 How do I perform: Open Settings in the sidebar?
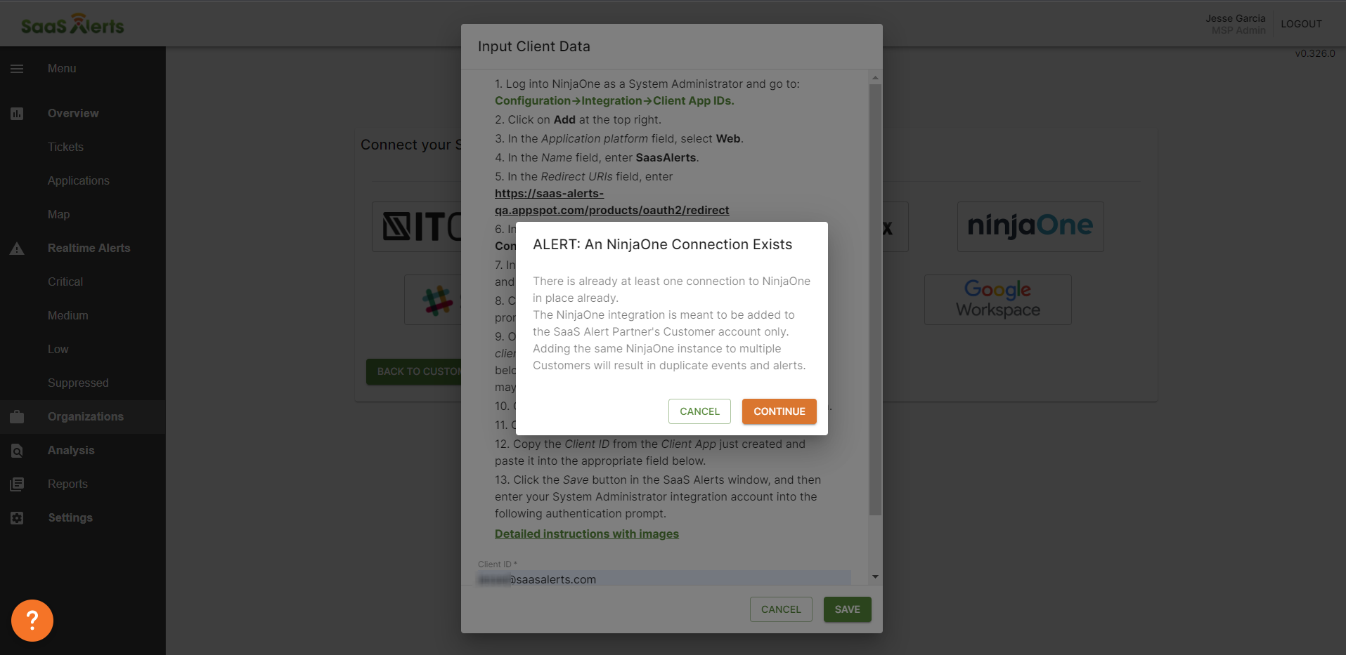tap(70, 518)
